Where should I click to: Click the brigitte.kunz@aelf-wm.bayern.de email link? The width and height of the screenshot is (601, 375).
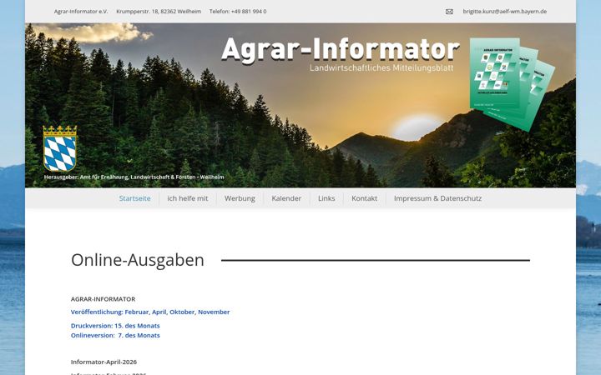(x=505, y=12)
